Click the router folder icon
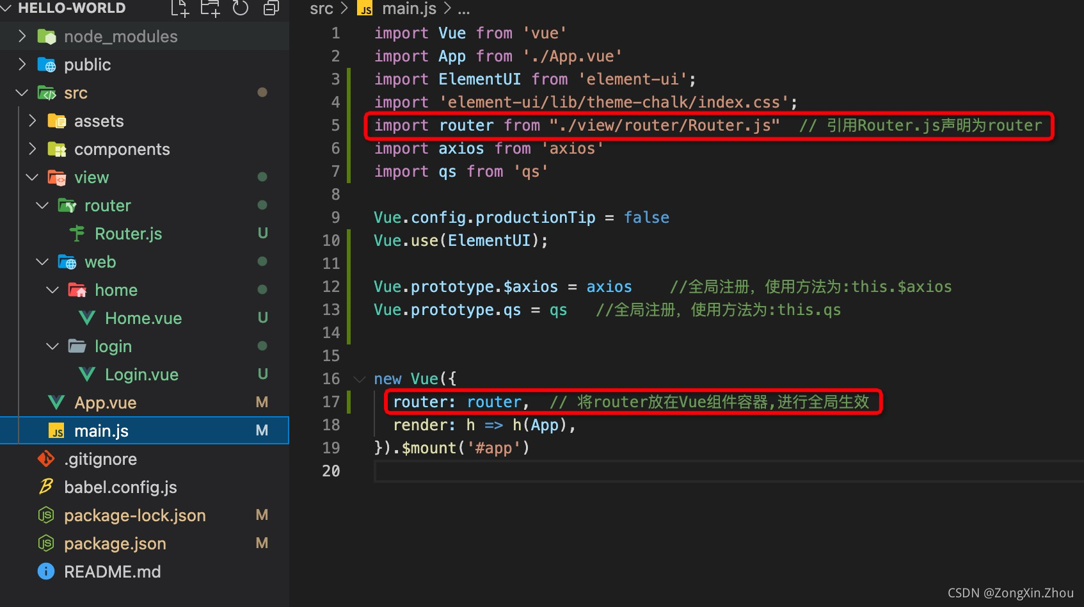This screenshot has height=607, width=1084. (67, 206)
